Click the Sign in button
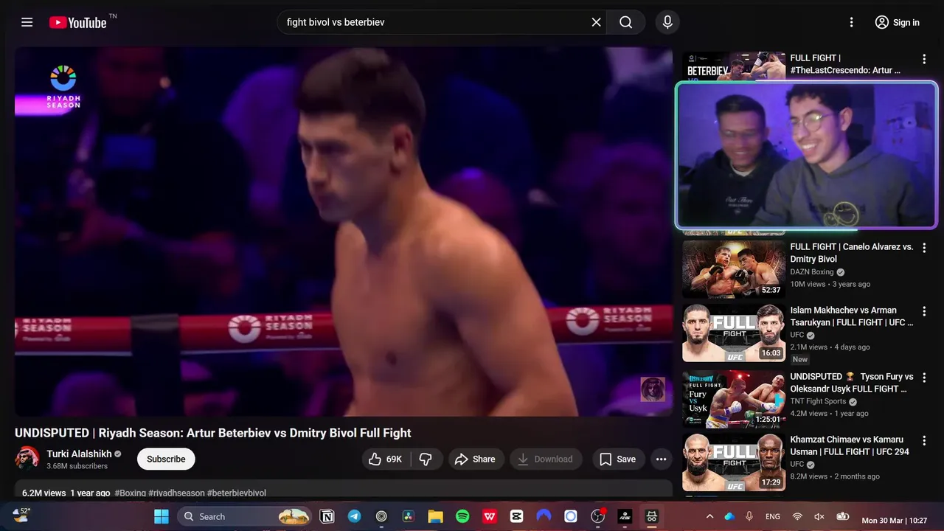 point(897,22)
